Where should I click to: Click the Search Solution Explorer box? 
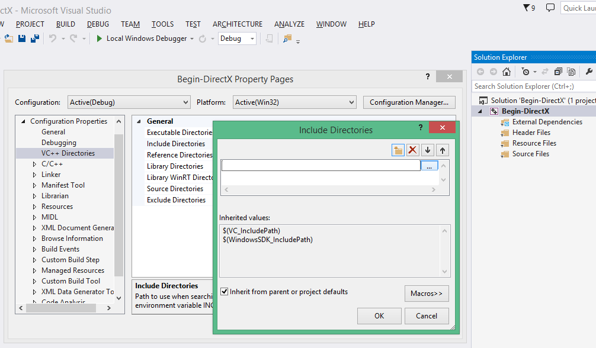point(534,86)
